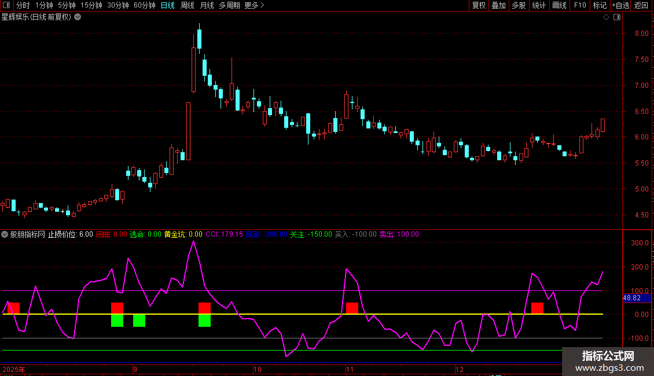This screenshot has height=376, width=654.
Task: Select the 分时 intraday tab
Action: click(x=23, y=6)
